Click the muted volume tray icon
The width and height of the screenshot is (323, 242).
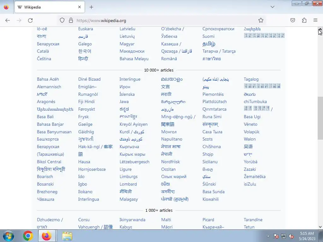(x=291, y=236)
